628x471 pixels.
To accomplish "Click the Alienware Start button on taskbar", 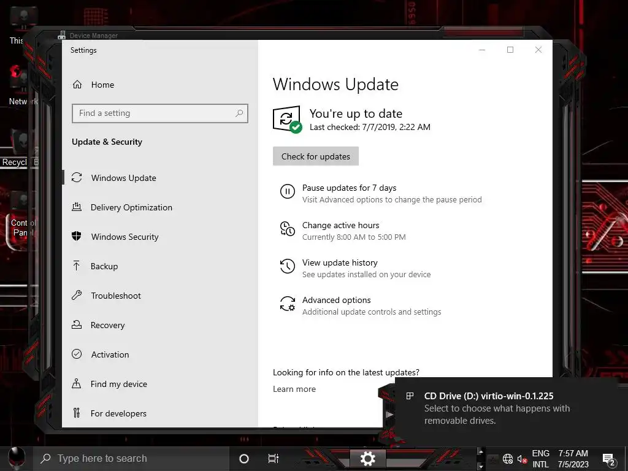I will point(17,459).
